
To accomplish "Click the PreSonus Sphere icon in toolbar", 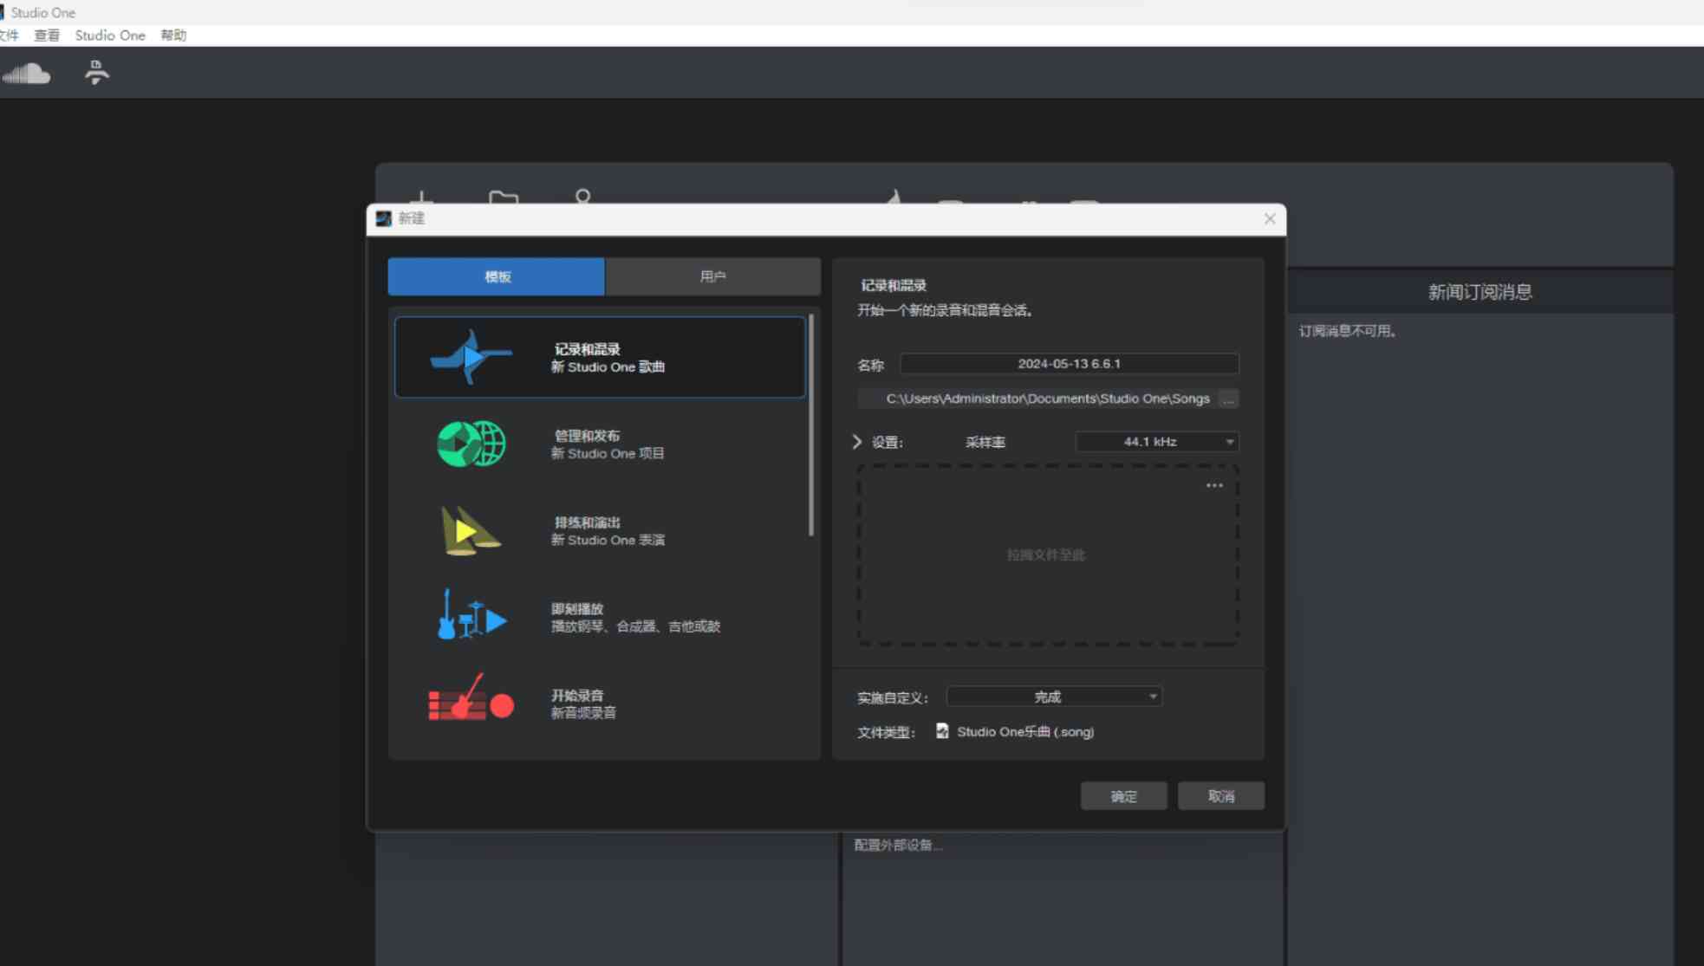I will (x=96, y=73).
